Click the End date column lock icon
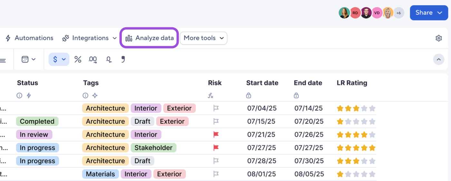Image resolution: width=451 pixels, height=181 pixels. (x=296, y=95)
